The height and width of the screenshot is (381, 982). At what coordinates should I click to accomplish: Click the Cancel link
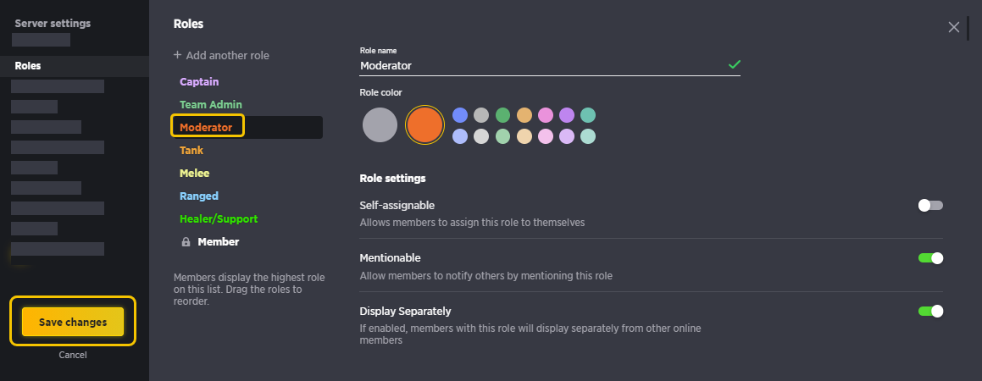click(73, 355)
